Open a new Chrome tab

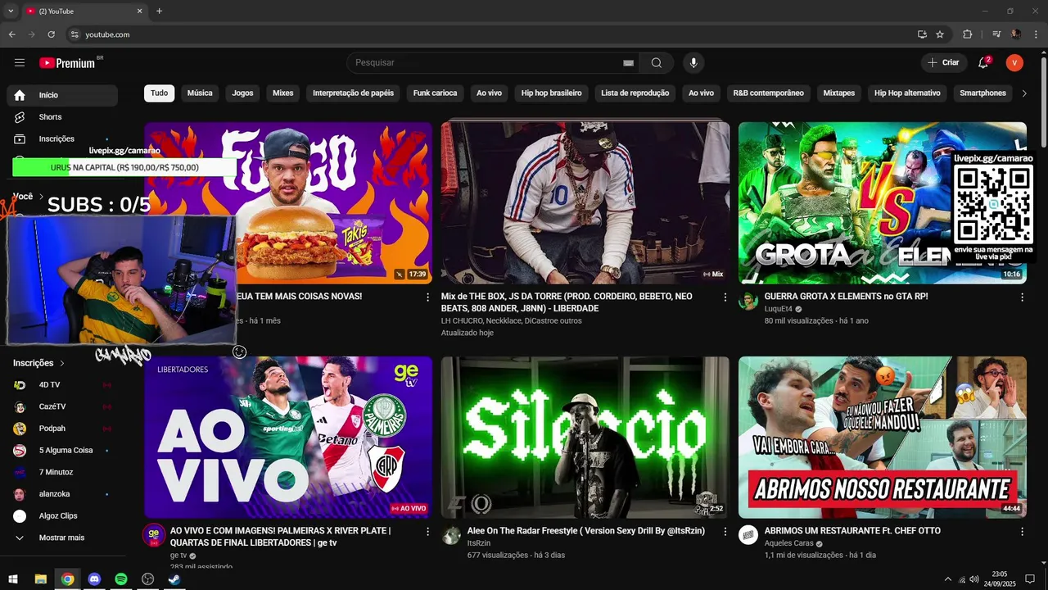[x=159, y=11]
